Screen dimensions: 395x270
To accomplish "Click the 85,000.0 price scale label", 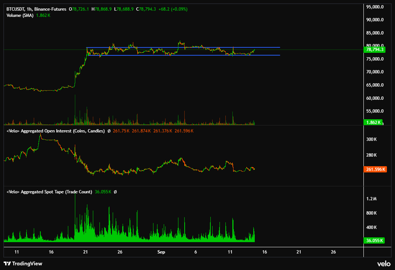I will click(x=375, y=33).
